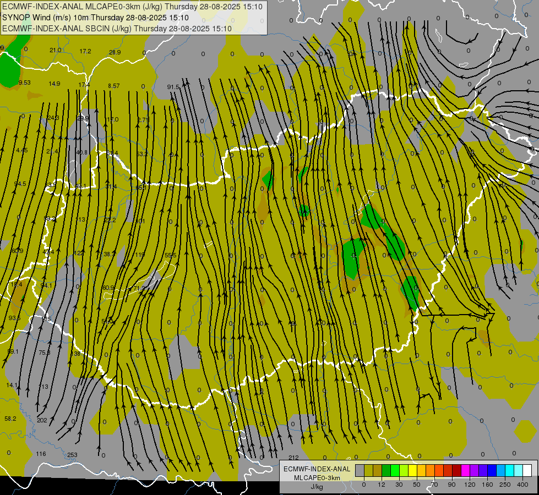The image size is (539, 495).
Task: Click the 250 tick label on scale
Action: tap(505, 485)
